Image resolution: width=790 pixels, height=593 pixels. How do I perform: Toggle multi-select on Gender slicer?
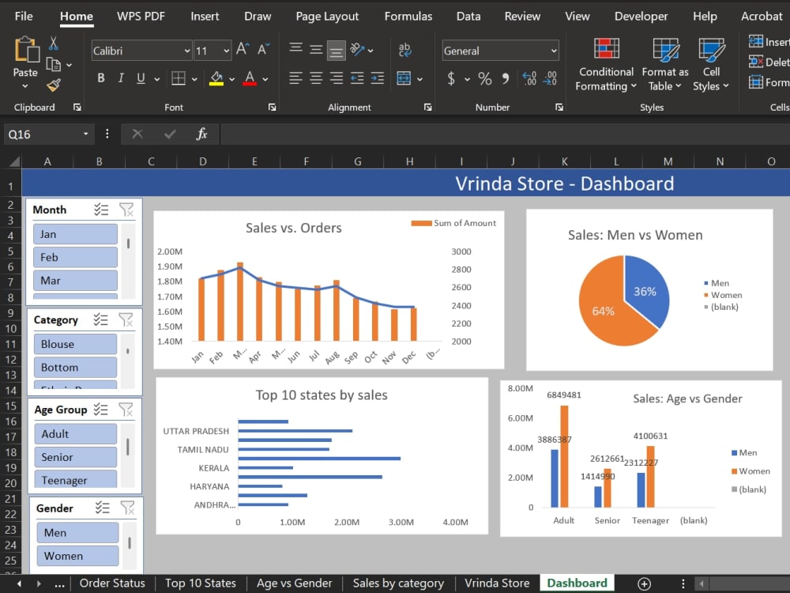tap(102, 508)
